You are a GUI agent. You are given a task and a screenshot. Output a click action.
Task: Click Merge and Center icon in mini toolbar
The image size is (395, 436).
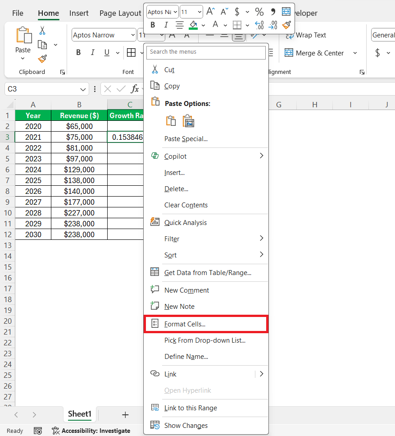point(286,11)
